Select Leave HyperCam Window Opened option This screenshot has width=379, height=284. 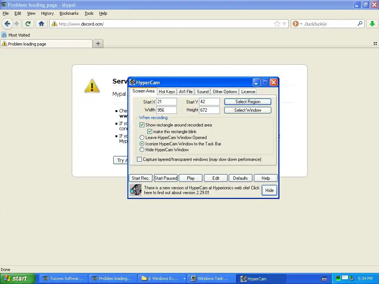[x=142, y=138]
